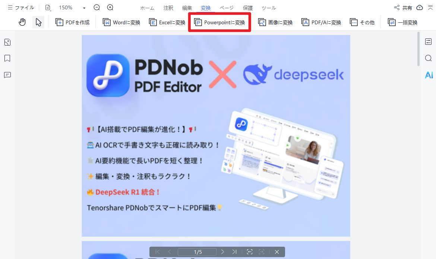This screenshot has height=259, width=436.
Task: Jump to the first page
Action: pos(158,252)
